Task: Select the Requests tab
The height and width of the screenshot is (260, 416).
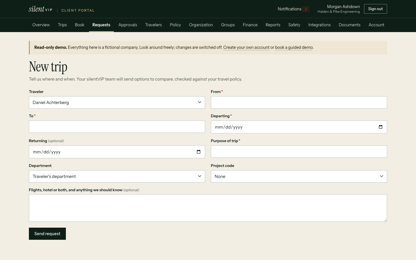Action: click(101, 25)
